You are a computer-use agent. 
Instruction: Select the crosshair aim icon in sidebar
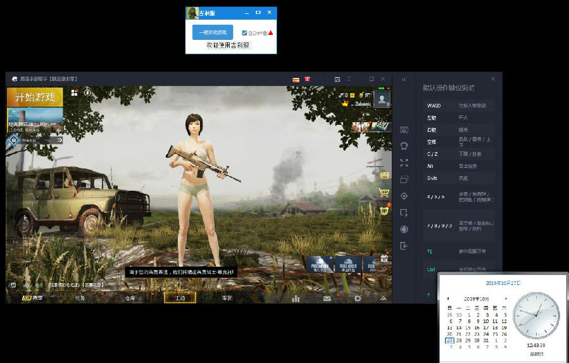pos(404,196)
